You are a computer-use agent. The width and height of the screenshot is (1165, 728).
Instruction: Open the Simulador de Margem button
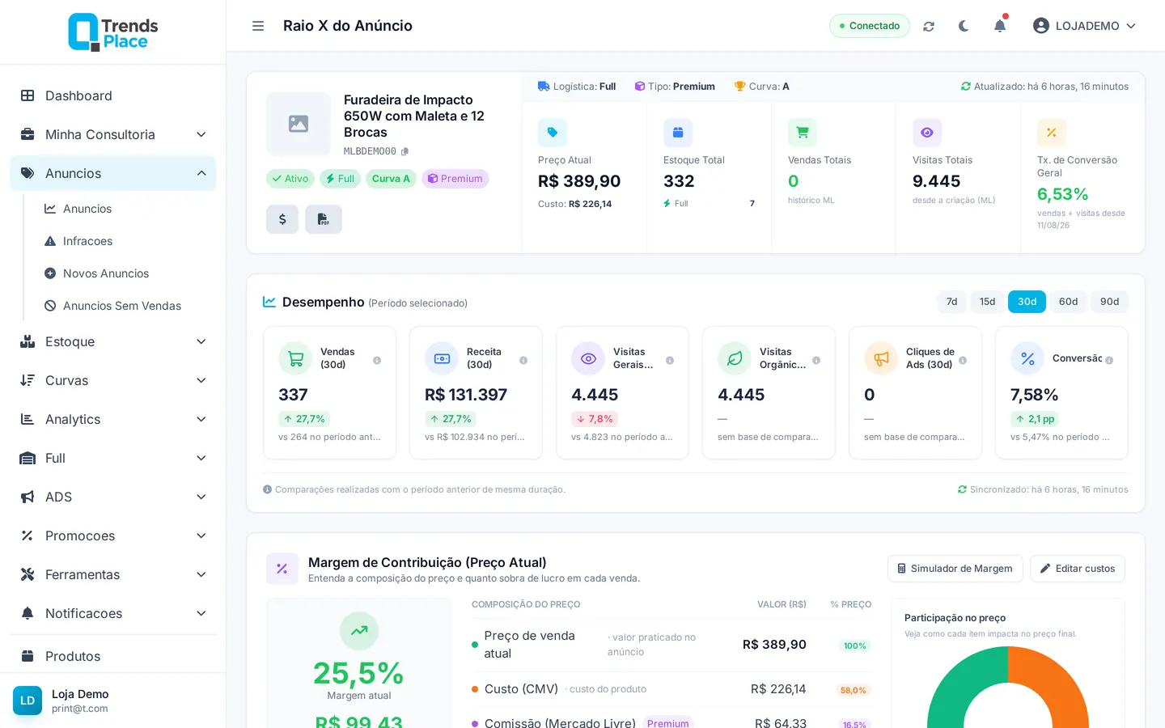pos(955,569)
